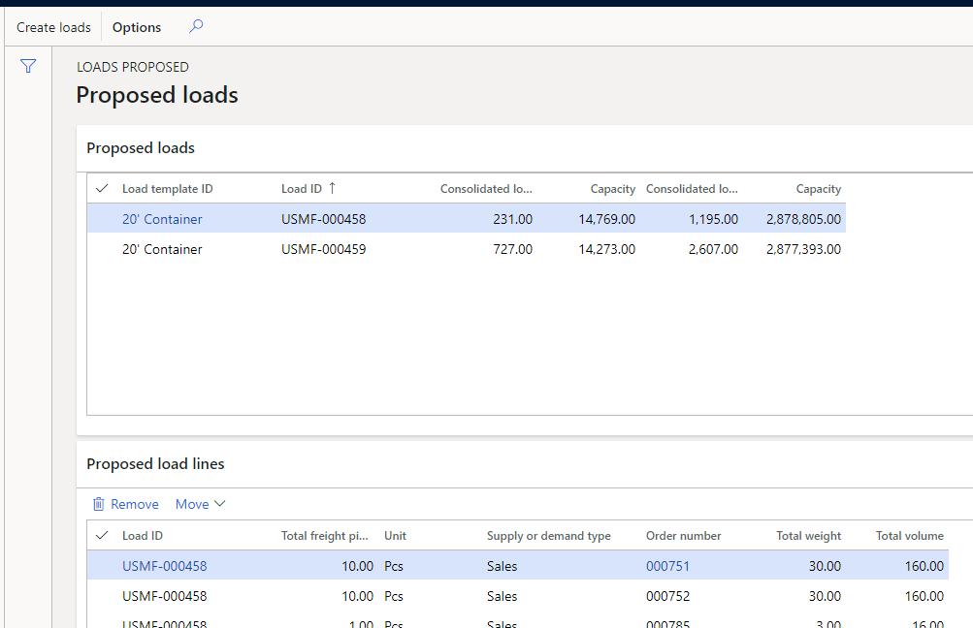Click order number 000752 cell
This screenshot has width=973, height=628.
(x=667, y=596)
